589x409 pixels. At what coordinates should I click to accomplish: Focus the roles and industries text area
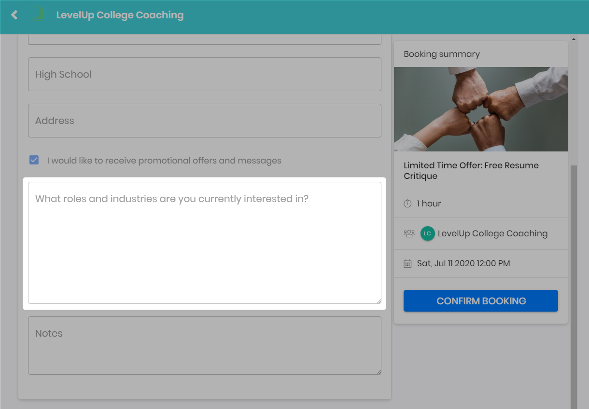[x=205, y=243]
